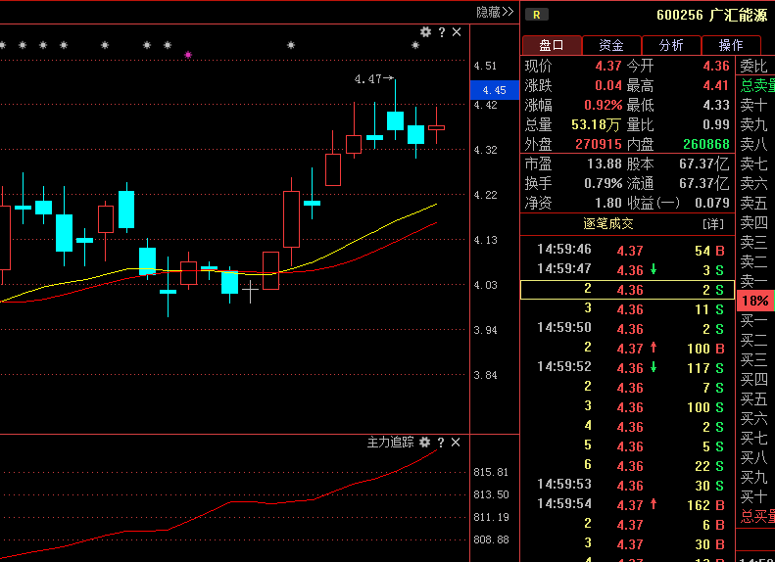Close the main candlestick chart indicator
The height and width of the screenshot is (562, 775).
(457, 32)
